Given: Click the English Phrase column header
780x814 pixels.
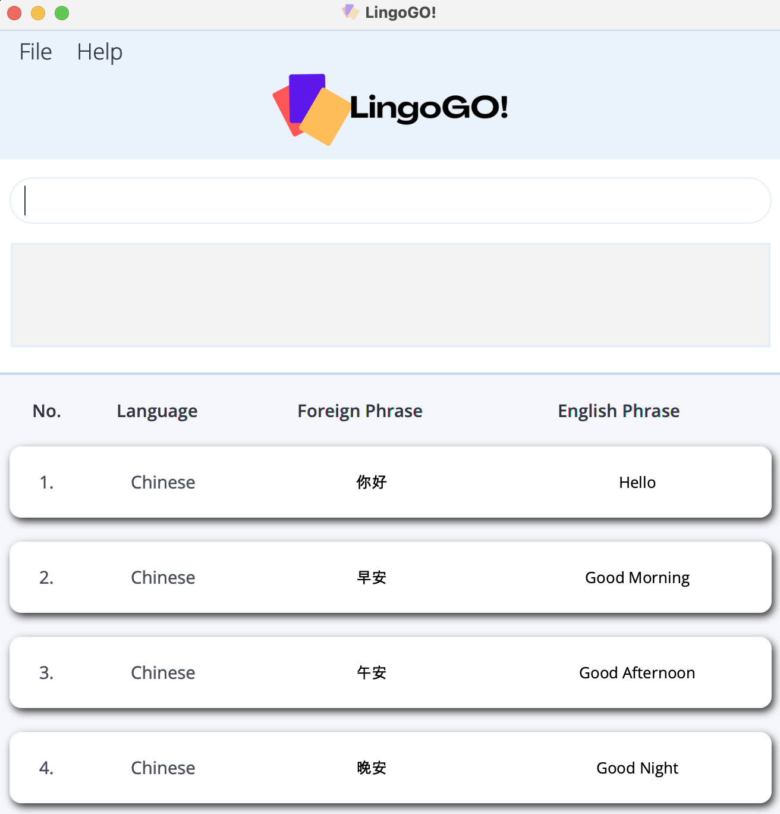Looking at the screenshot, I should 618,411.
